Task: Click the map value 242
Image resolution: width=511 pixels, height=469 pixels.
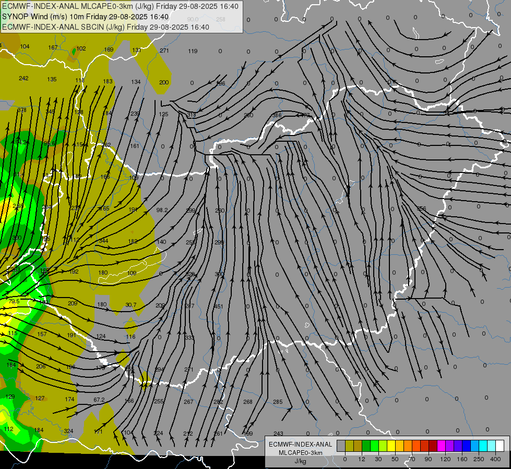Action: pyautogui.click(x=23, y=78)
